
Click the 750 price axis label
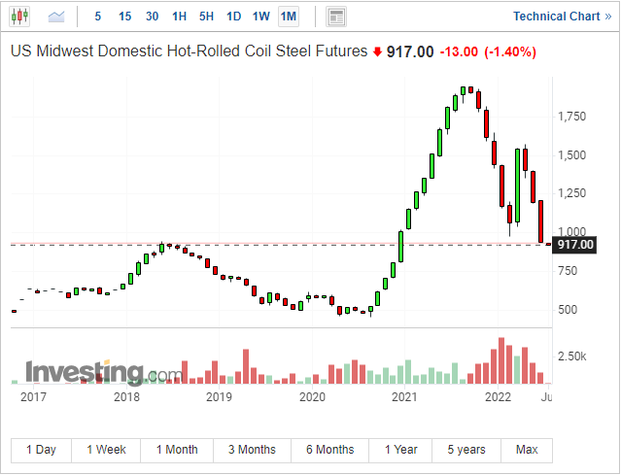coord(568,271)
